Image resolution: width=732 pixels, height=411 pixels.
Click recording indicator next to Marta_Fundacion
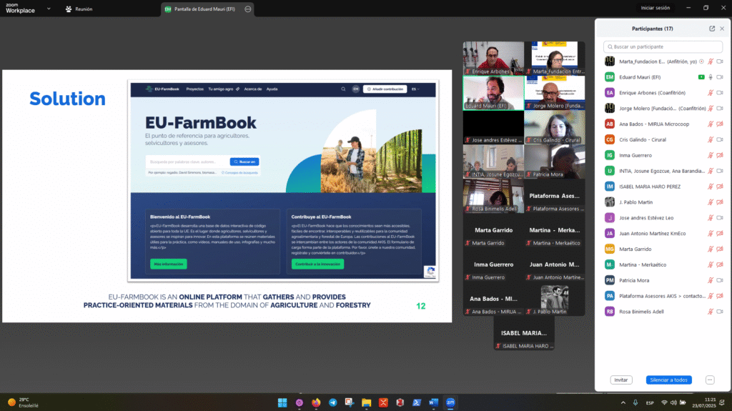tap(701, 61)
